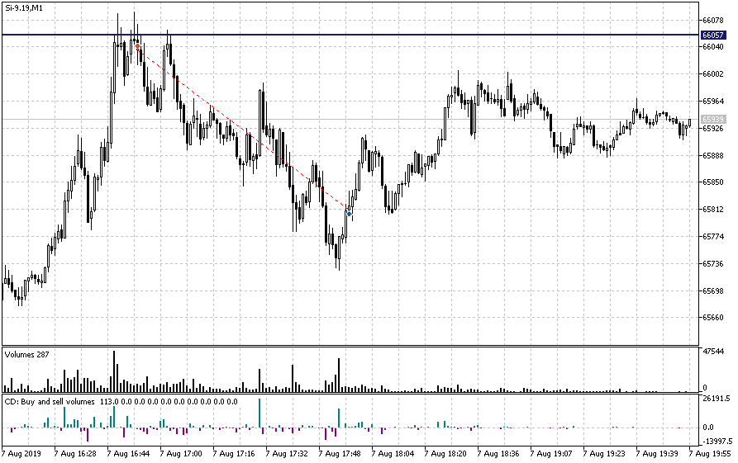
Task: Click the tallest teal bar in CD indicator
Action: pyautogui.click(x=259, y=413)
